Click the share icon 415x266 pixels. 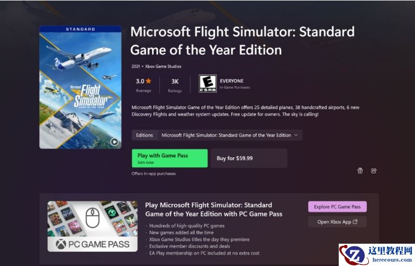click(374, 171)
